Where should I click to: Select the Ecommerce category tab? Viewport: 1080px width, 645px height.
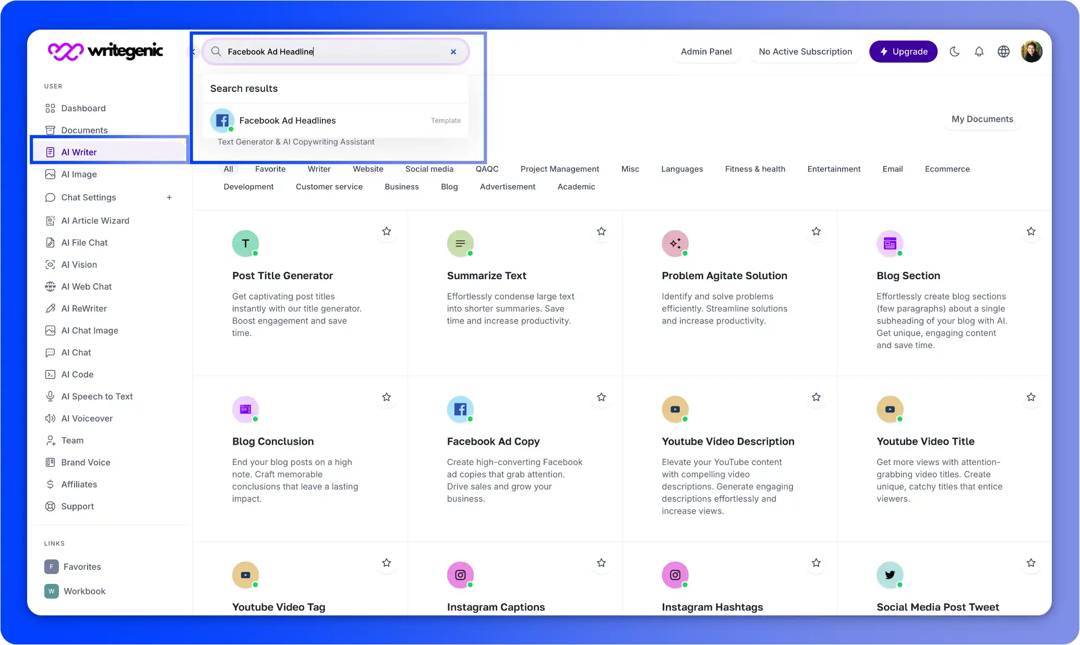pyautogui.click(x=947, y=169)
